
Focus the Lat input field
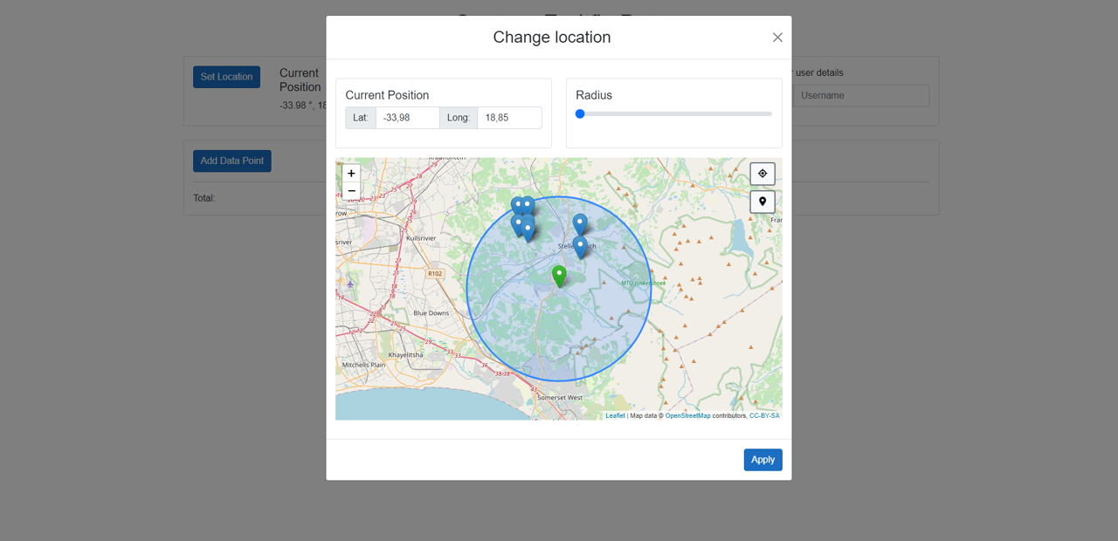[408, 118]
